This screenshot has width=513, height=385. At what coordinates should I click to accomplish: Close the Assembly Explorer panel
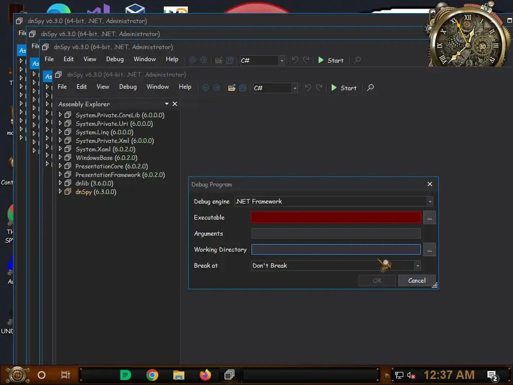pyautogui.click(x=175, y=104)
